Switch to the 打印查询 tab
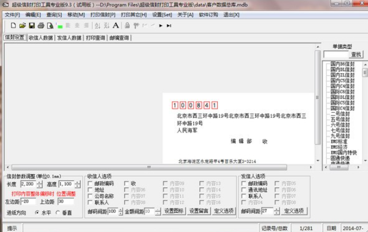 (96, 38)
